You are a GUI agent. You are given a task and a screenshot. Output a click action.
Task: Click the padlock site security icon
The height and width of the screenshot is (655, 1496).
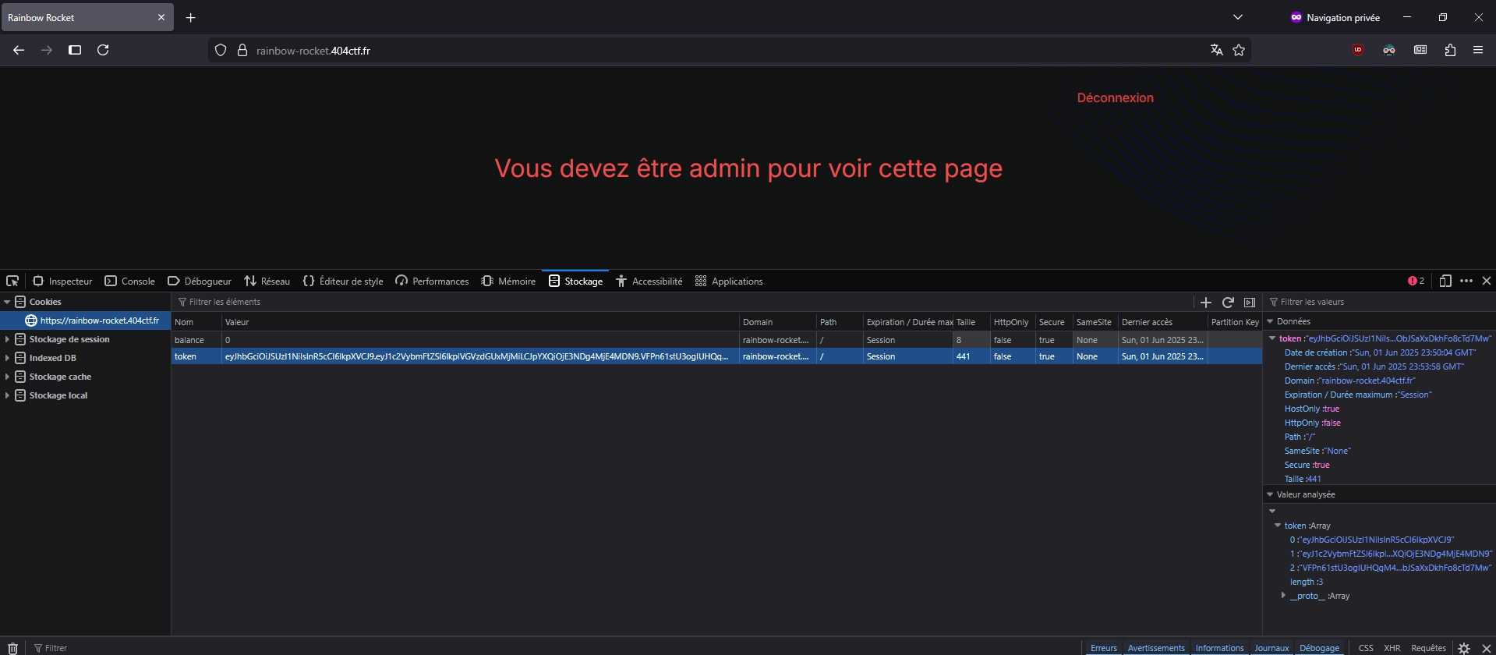(242, 50)
